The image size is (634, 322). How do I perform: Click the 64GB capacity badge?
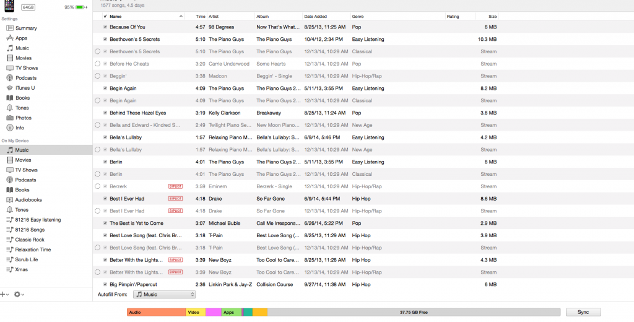28,7
